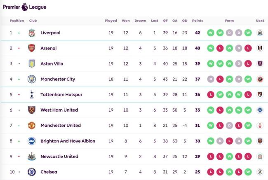Click the Aston Villa club crest
The height and width of the screenshot is (180, 268).
point(32,63)
